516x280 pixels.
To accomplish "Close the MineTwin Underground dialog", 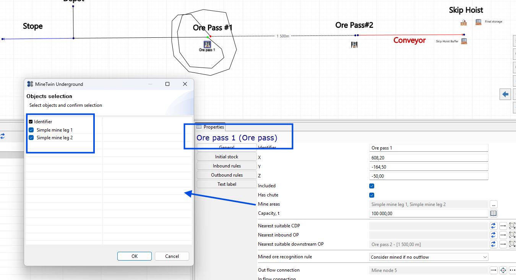I will tap(185, 84).
